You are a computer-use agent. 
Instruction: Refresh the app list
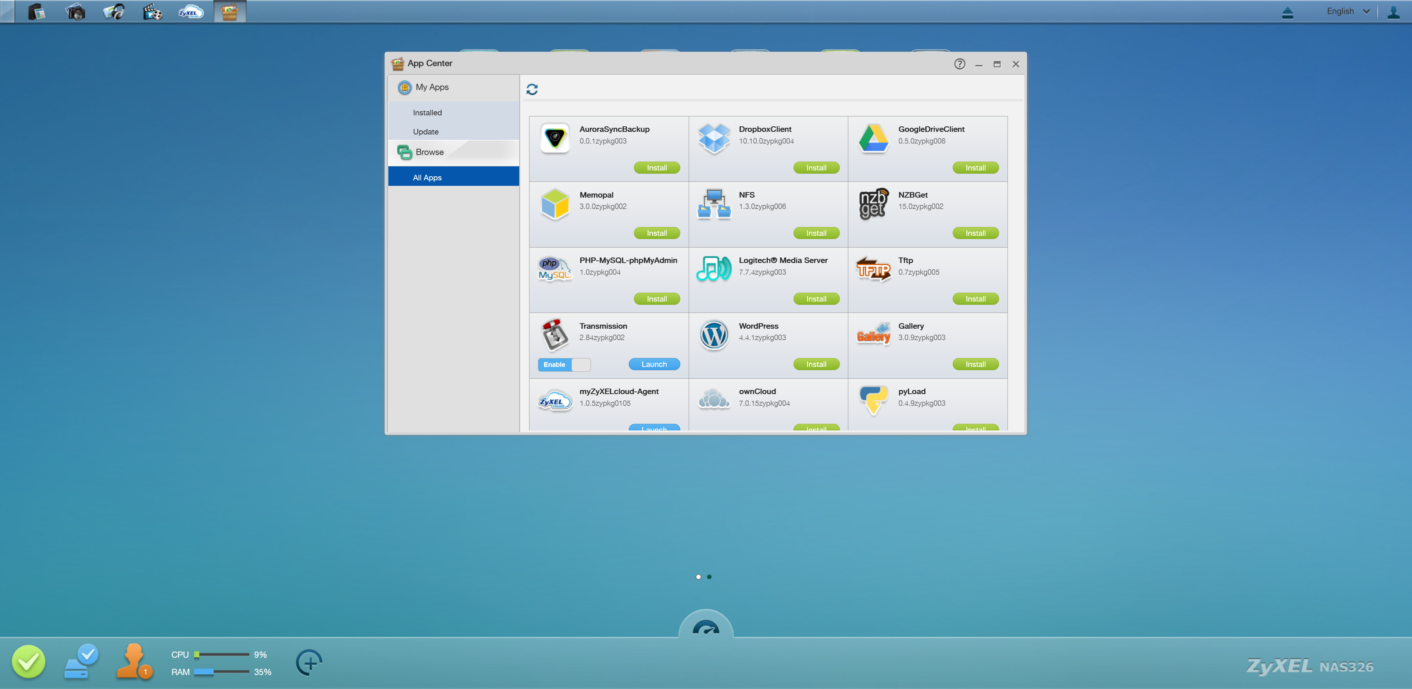[x=532, y=89]
